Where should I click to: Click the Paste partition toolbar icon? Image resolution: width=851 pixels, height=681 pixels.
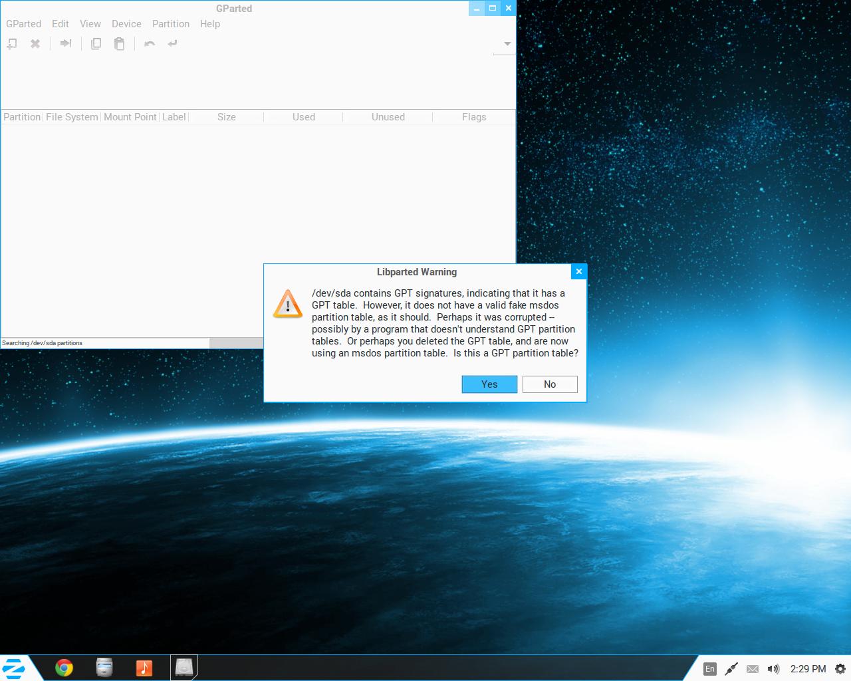click(x=119, y=44)
